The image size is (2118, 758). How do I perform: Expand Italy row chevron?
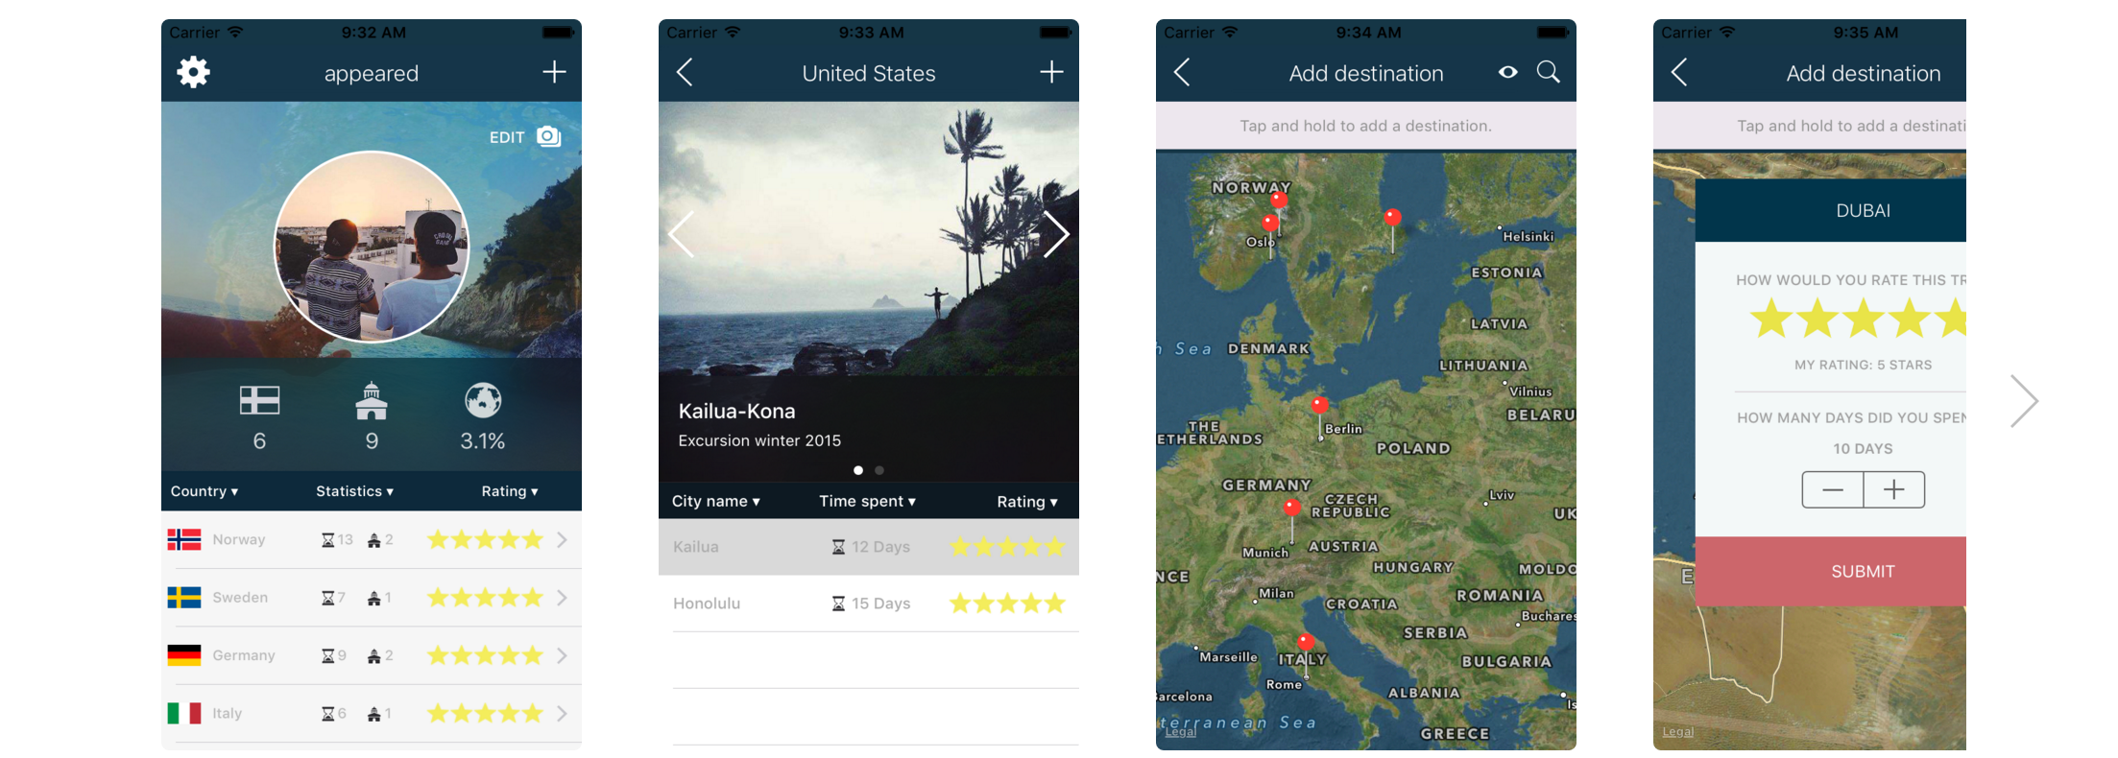click(x=562, y=713)
